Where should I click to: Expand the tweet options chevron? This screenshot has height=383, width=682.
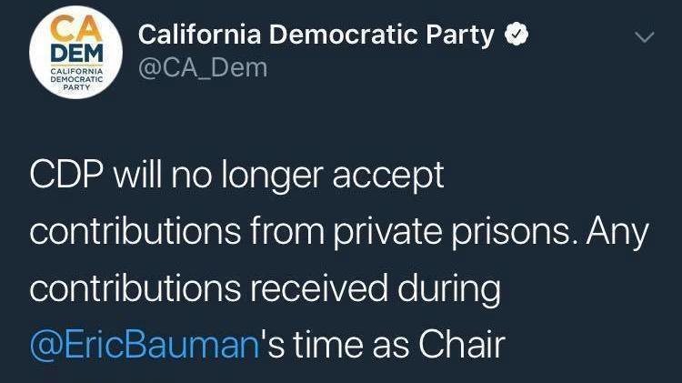point(644,37)
